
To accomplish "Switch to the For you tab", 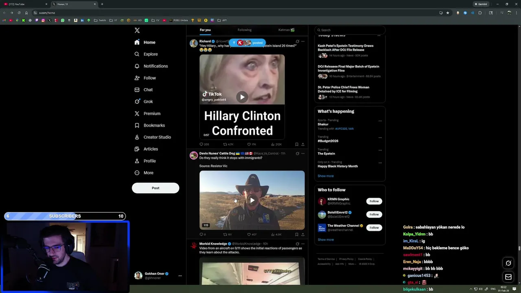I will [205, 30].
